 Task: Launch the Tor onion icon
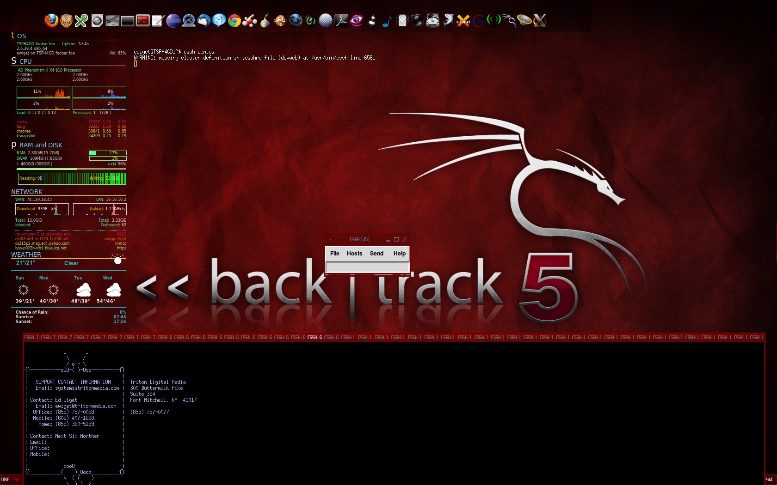(x=265, y=21)
